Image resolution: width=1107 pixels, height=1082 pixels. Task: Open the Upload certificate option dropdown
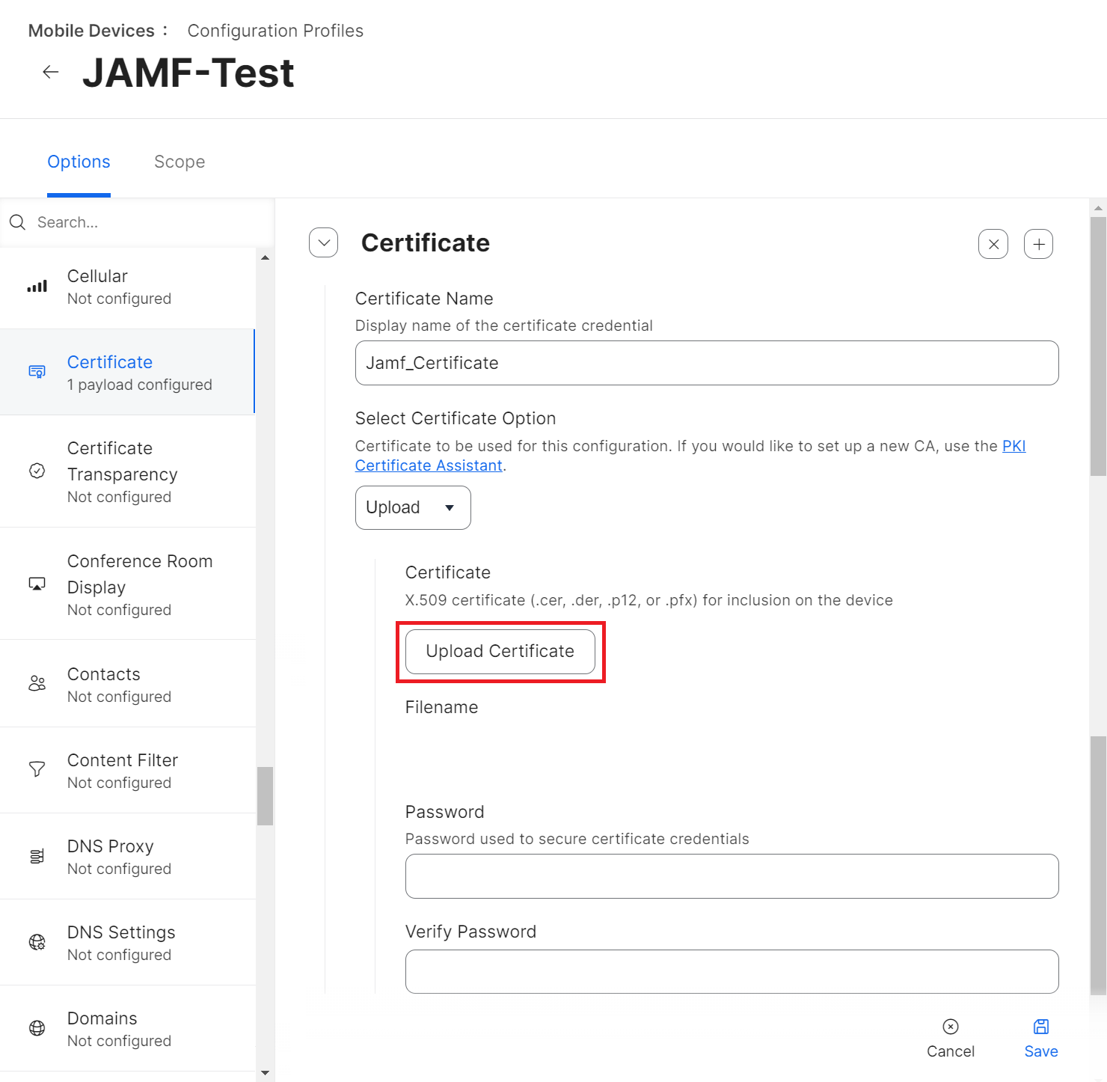tap(413, 507)
